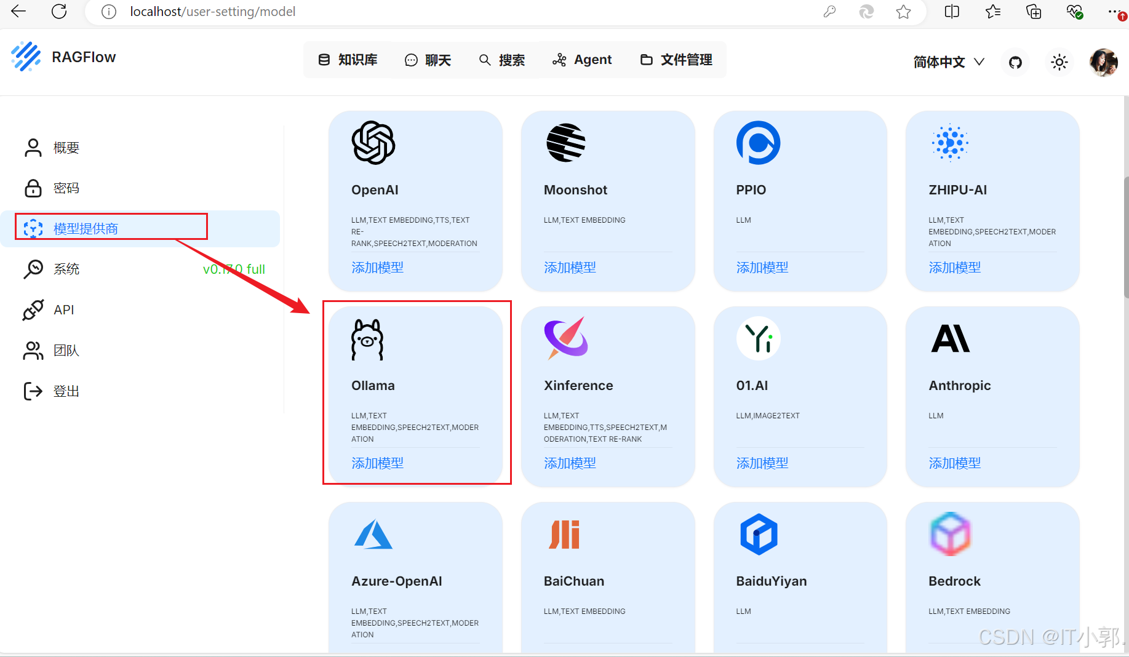Image resolution: width=1129 pixels, height=657 pixels.
Task: Click 添加模型 under Ollama
Action: [377, 463]
